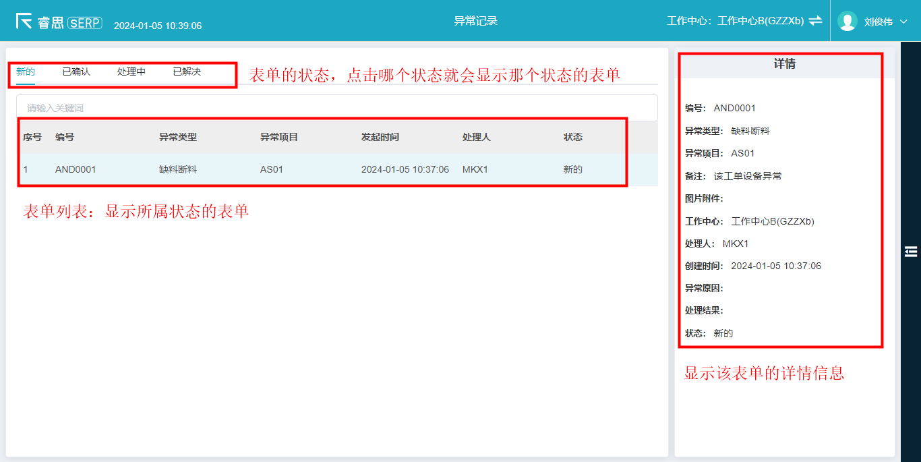Click the 缺料断料 cell in the table row
Viewport: 921px width, 462px height.
coord(178,169)
